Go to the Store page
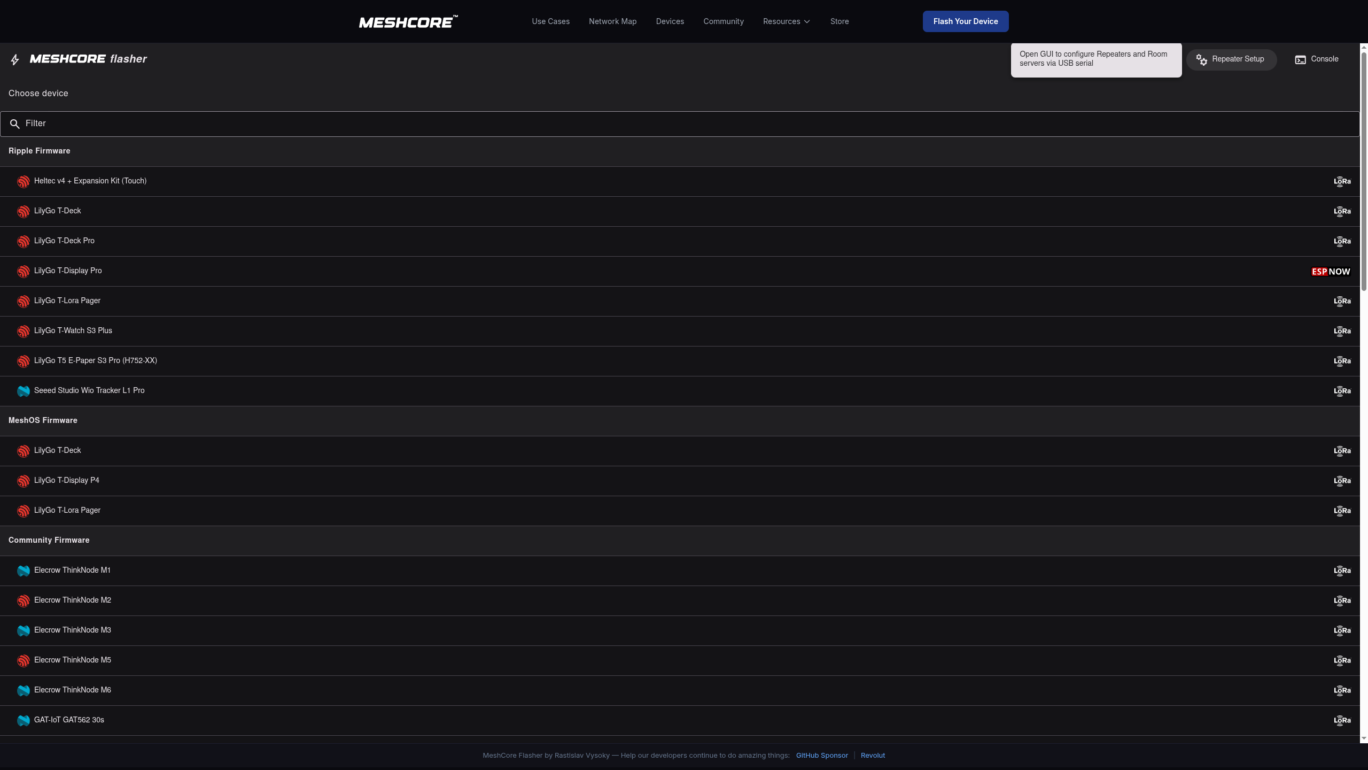Image resolution: width=1368 pixels, height=770 pixels. tap(839, 21)
